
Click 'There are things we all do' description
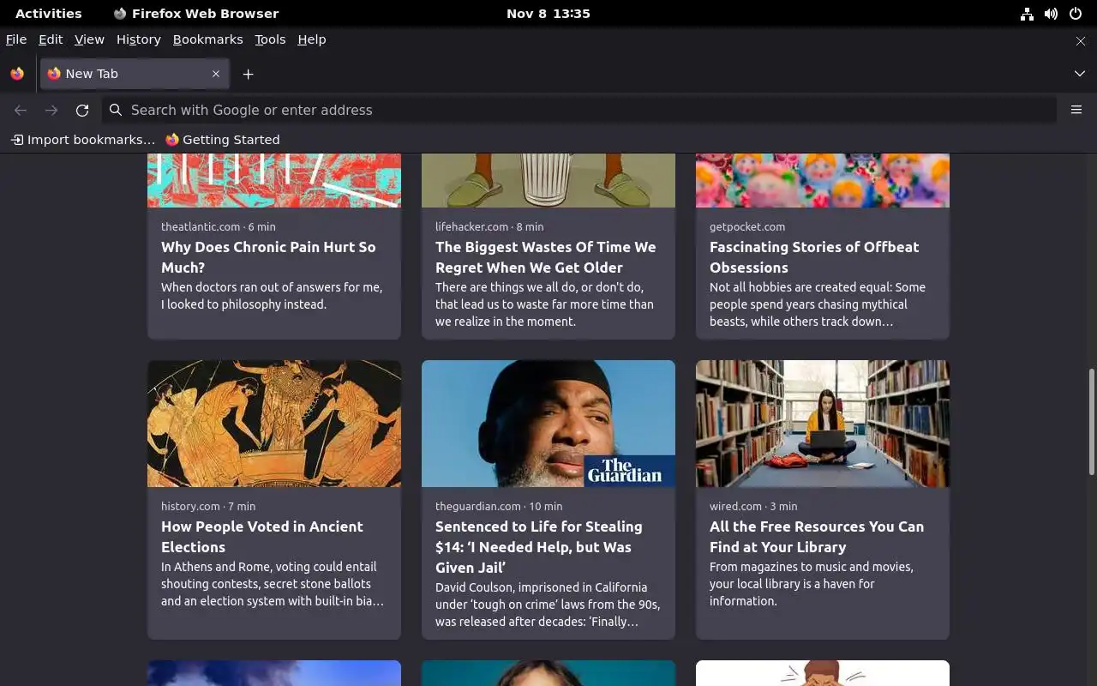544,304
